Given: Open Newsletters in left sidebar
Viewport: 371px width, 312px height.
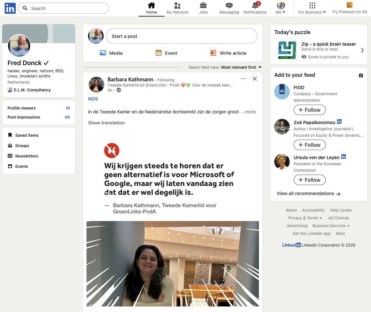Looking at the screenshot, I should (27, 156).
